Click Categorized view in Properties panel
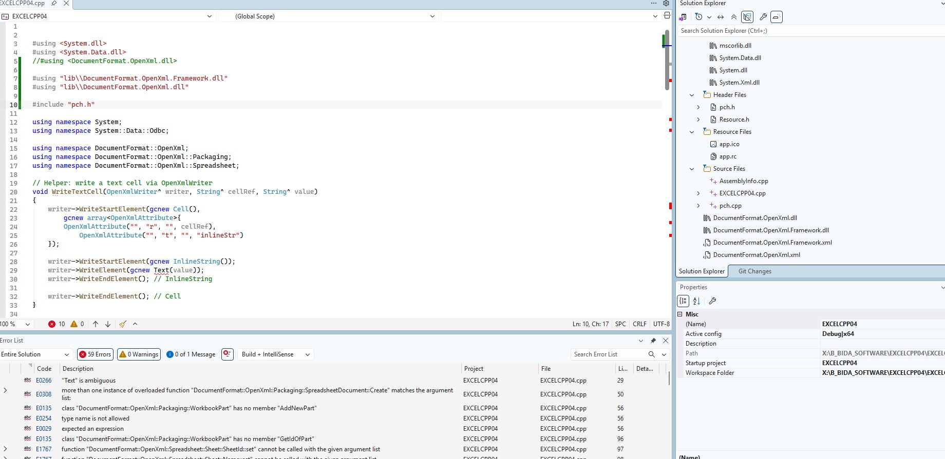Screen dimensions: 945x459 (683, 301)
